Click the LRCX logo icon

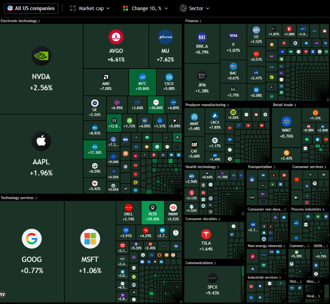click(215, 115)
